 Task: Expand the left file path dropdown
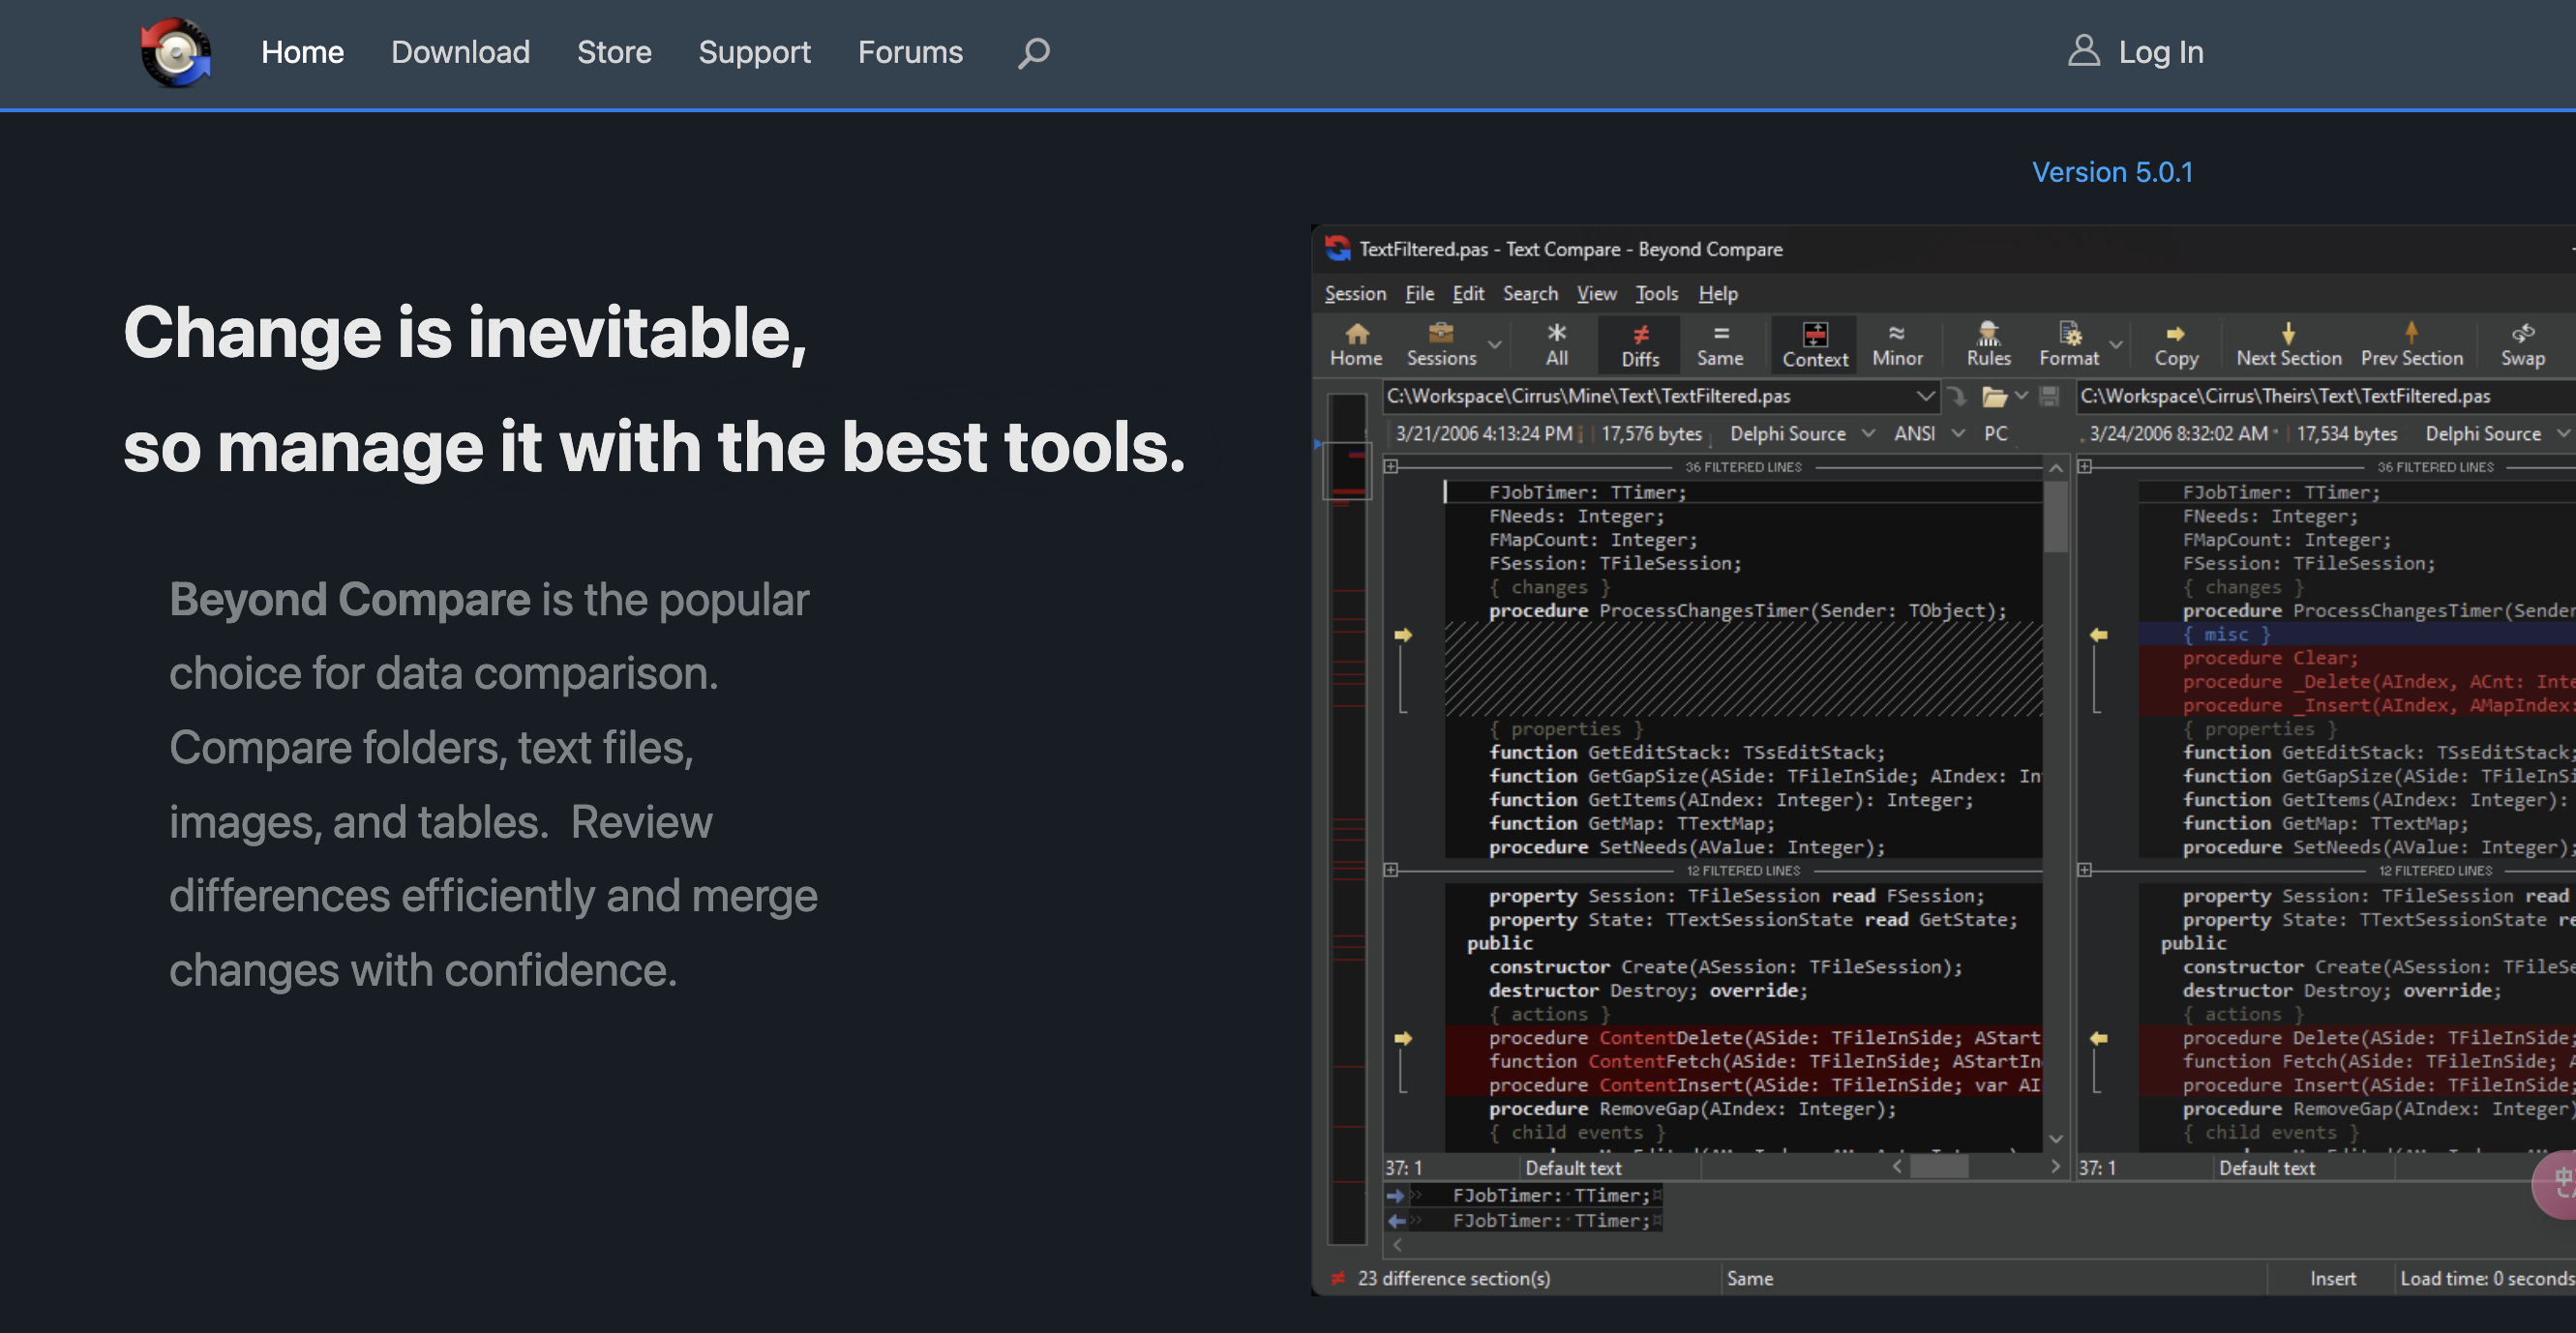[x=1924, y=396]
